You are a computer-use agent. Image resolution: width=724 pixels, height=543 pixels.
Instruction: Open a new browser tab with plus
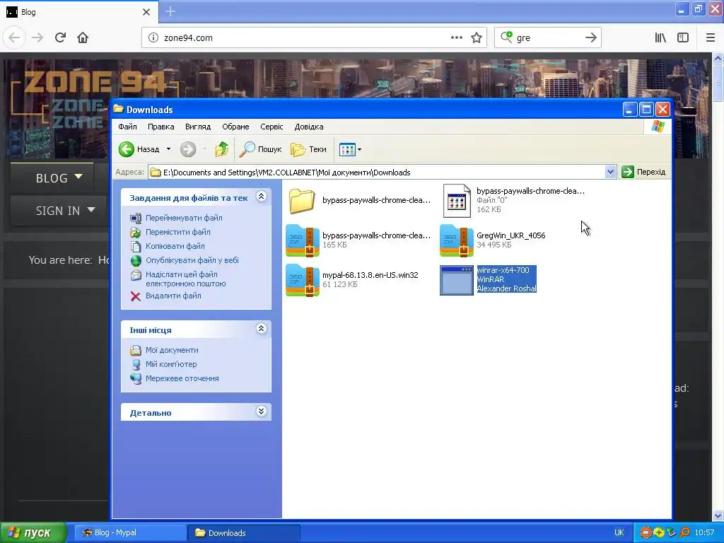click(x=170, y=11)
